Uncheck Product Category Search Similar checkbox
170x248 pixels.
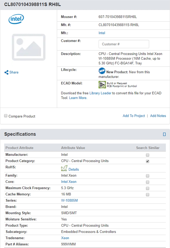[x=147, y=161]
